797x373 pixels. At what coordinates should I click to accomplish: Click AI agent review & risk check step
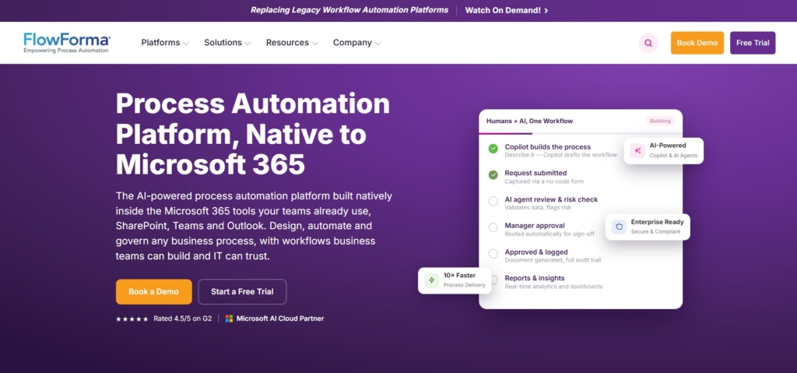[x=552, y=199]
